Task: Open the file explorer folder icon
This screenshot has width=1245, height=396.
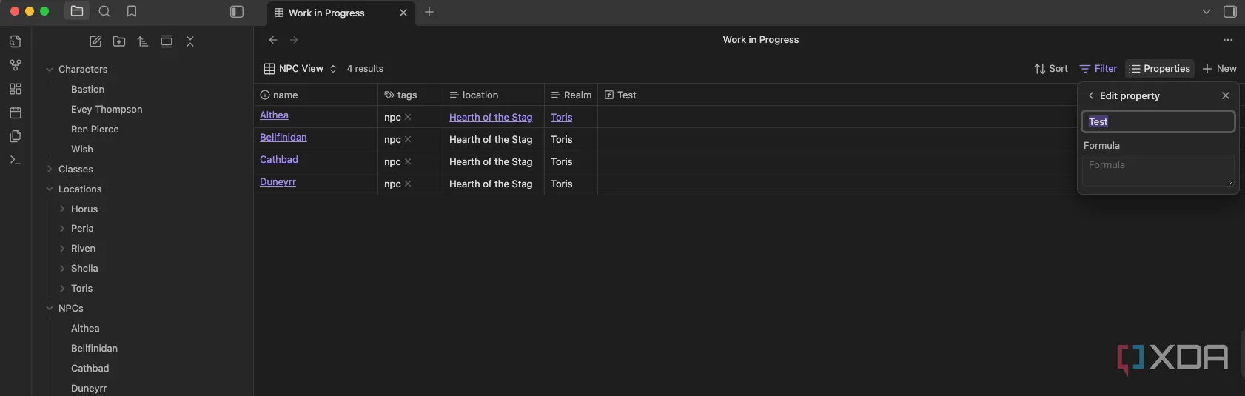Action: 77,11
